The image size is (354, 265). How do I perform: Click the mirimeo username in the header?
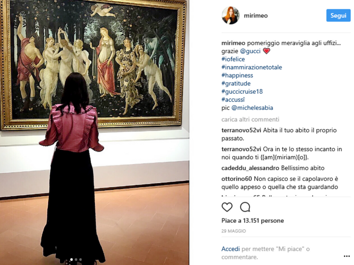coord(256,16)
